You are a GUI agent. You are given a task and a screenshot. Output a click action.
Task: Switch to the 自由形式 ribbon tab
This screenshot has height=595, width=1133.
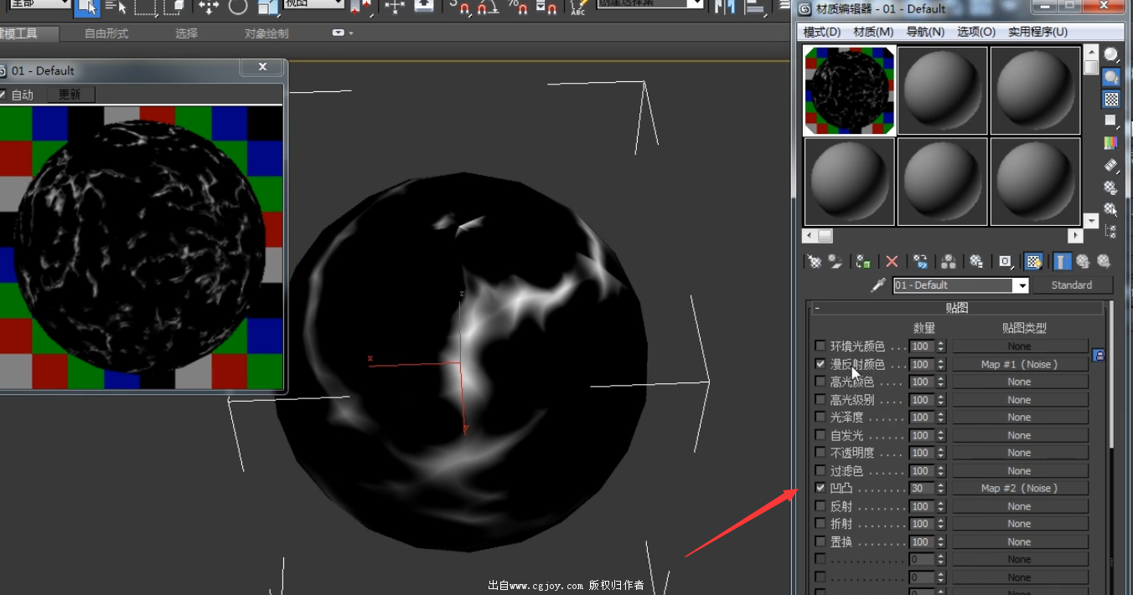coord(106,33)
